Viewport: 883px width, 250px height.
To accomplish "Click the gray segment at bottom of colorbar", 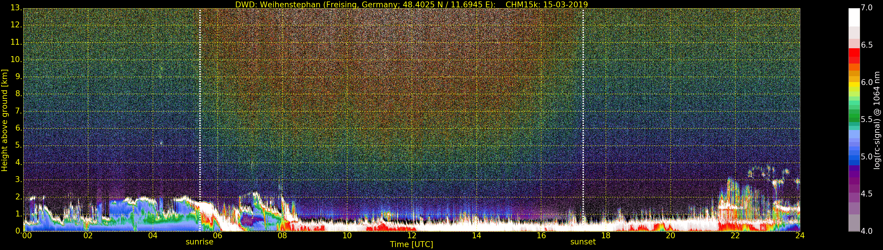I will 854,223.
